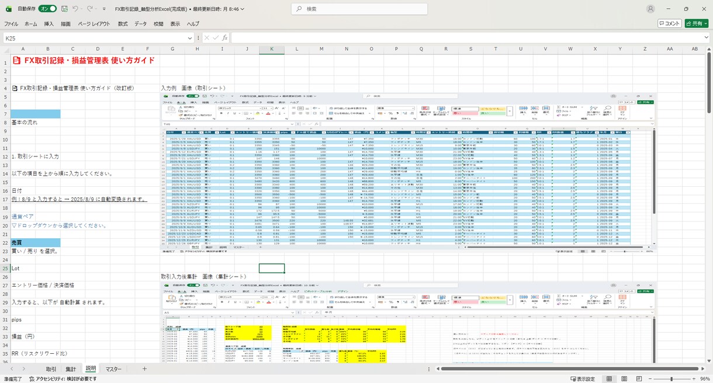Click the formula bar enter checkmark icon

click(216, 37)
